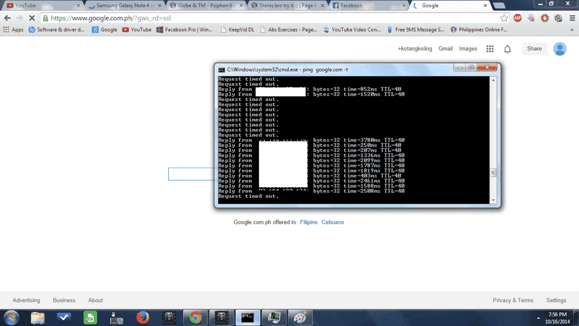Image resolution: width=579 pixels, height=326 pixels.
Task: Close the Google tab
Action: [x=485, y=5]
